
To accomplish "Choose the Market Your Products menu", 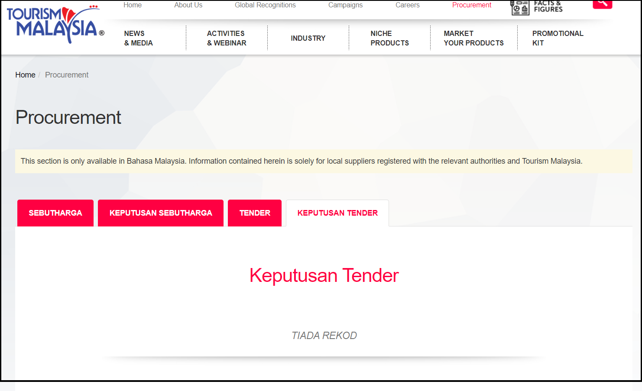I will click(473, 38).
